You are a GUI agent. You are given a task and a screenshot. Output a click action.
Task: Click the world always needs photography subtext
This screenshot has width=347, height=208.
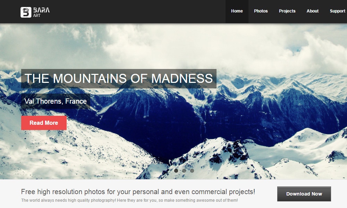(129, 200)
